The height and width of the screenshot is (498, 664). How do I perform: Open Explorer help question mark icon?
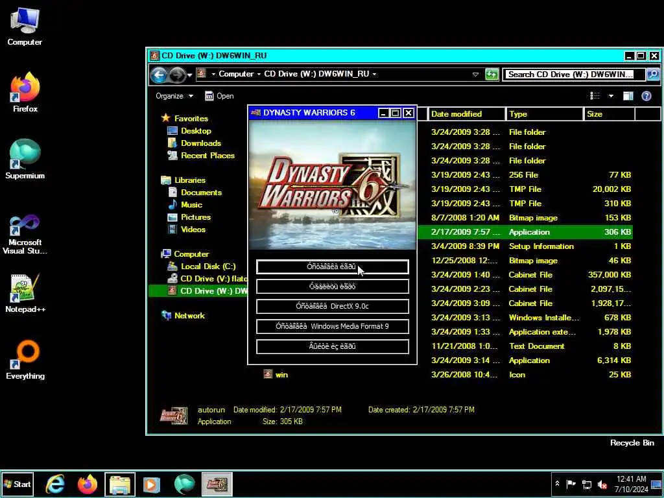coord(646,96)
